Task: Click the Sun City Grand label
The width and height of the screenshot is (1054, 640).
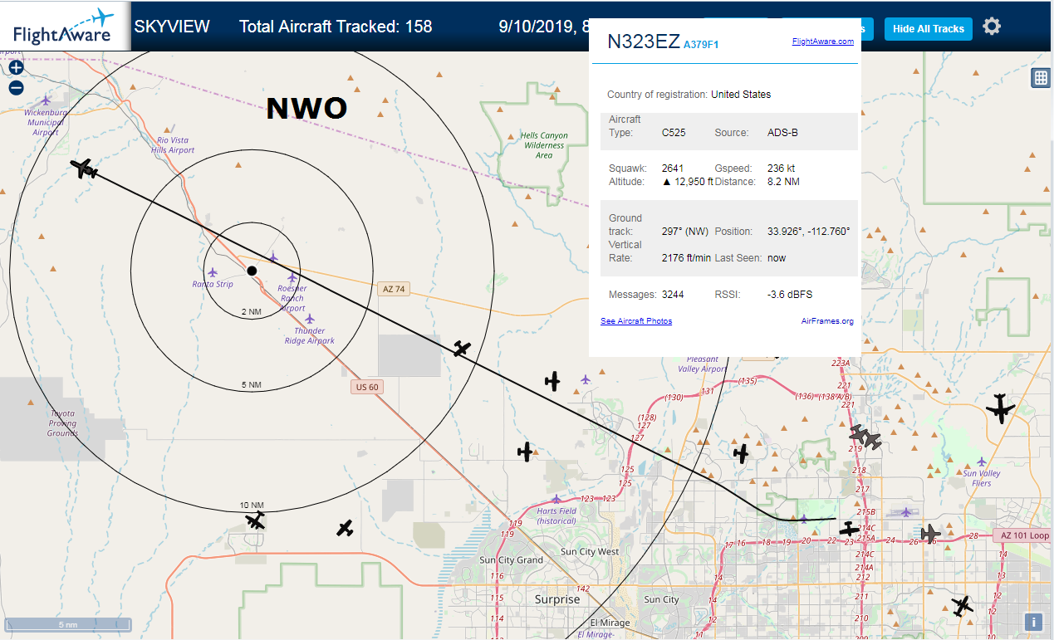Action: pos(511,560)
